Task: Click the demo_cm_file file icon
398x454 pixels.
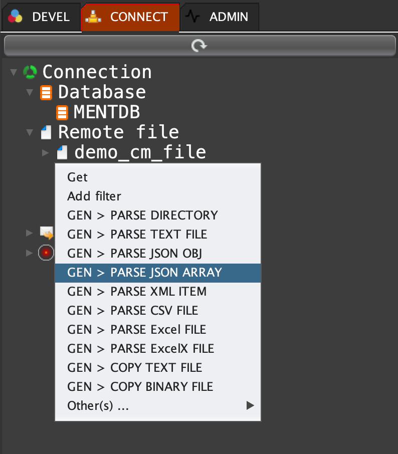Action: (62, 152)
